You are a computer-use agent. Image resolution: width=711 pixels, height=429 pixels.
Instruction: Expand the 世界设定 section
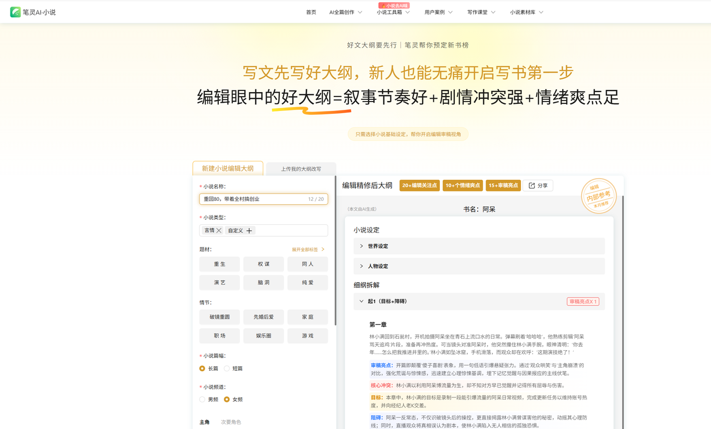[x=479, y=246]
